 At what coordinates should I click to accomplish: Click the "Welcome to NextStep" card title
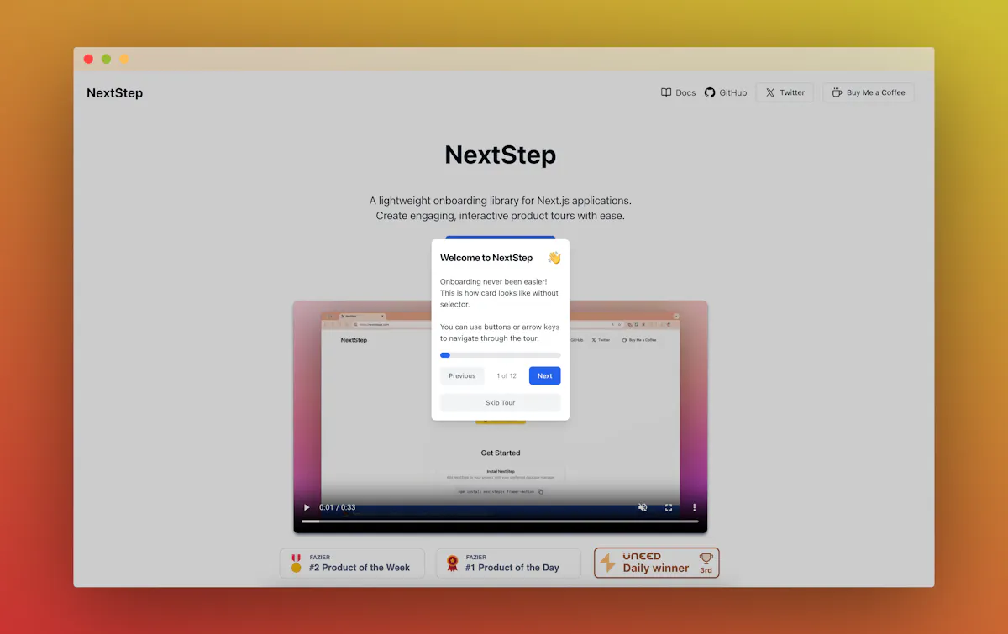[486, 258]
